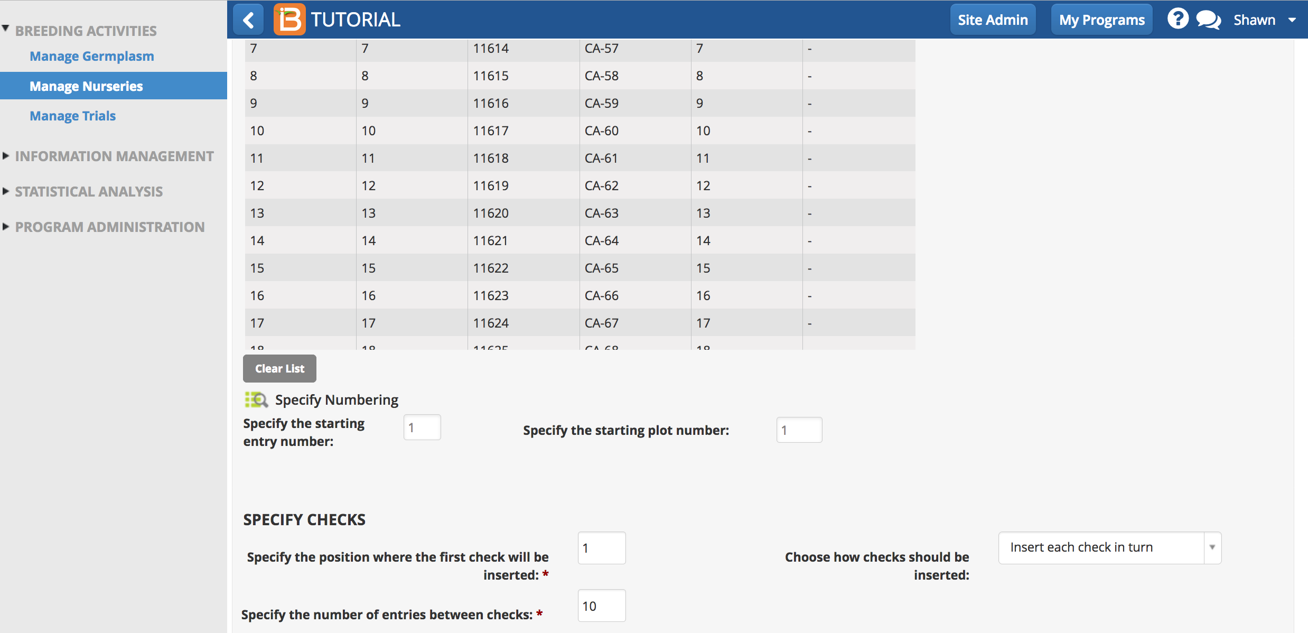Click GID 11624 in the table
This screenshot has height=633, width=1308.
tap(491, 323)
